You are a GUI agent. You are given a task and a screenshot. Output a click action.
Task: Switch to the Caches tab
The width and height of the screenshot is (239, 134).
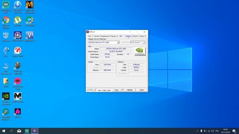pos(96,36)
